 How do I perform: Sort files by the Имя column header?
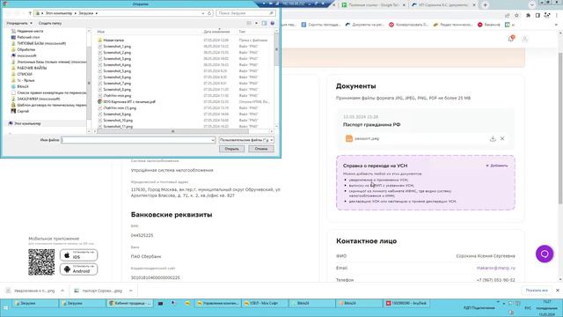pos(101,32)
